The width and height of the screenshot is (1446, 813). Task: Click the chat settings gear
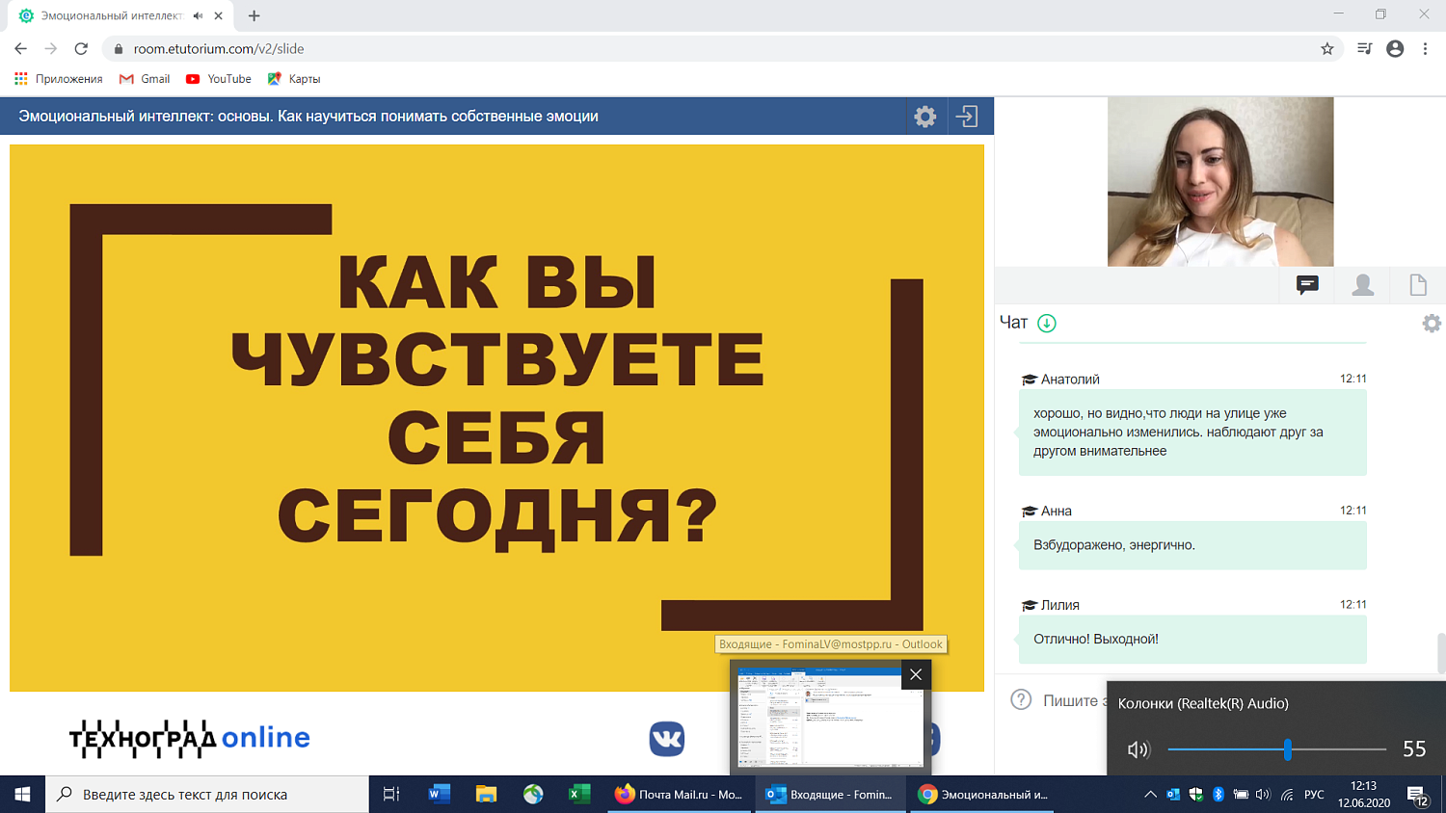tap(1432, 324)
